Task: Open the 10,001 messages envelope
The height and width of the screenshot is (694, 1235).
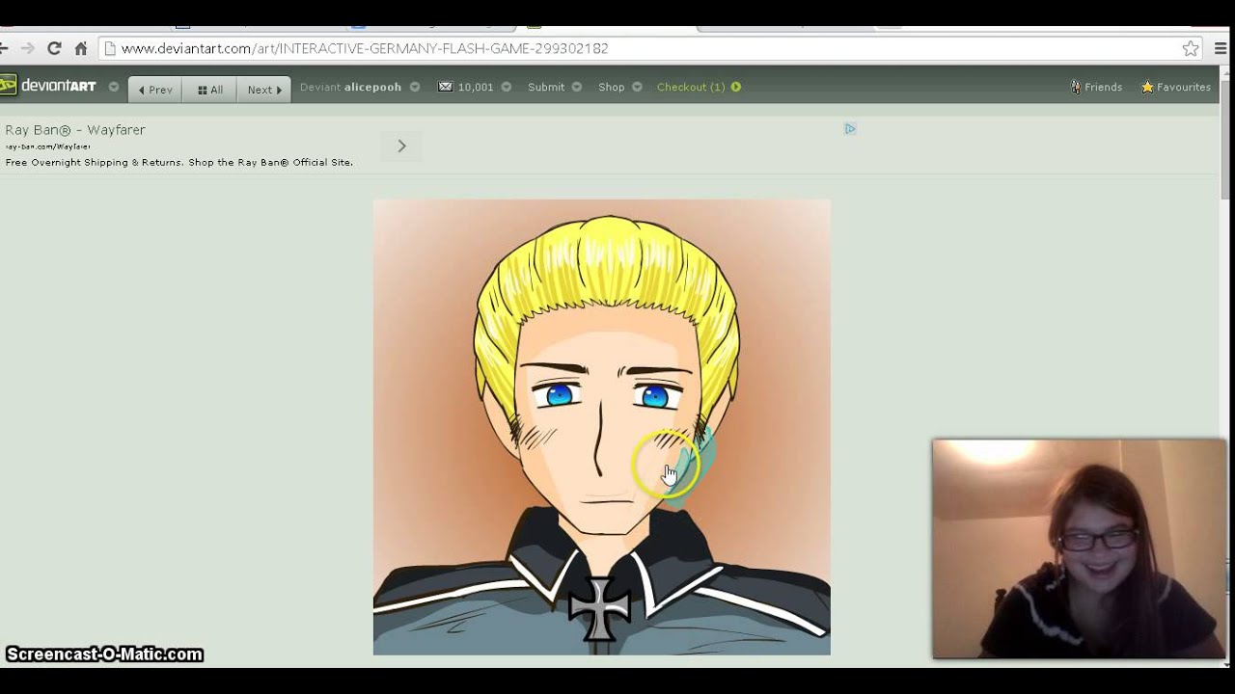Action: click(466, 87)
